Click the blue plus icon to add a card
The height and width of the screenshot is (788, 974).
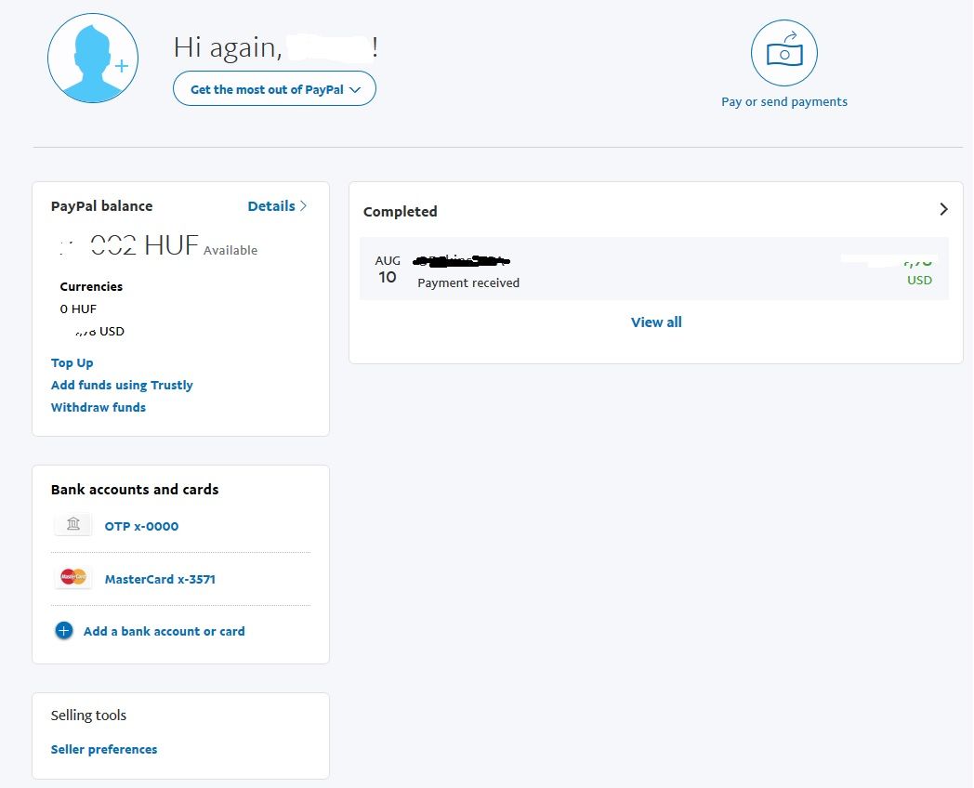pyautogui.click(x=64, y=631)
